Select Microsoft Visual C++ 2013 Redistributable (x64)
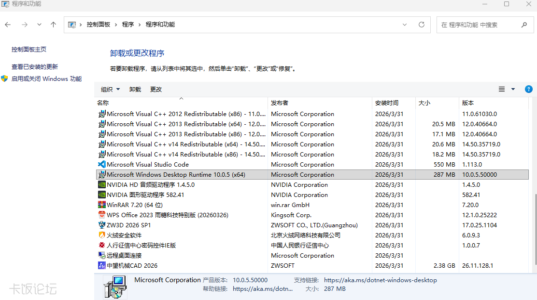 tap(312, 124)
